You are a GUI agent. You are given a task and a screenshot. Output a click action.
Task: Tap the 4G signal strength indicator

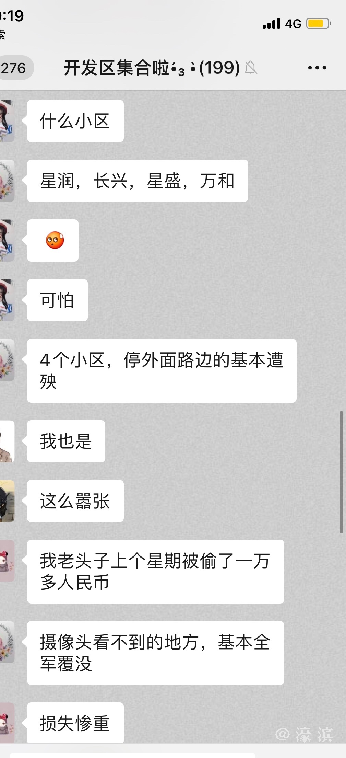tap(282, 24)
